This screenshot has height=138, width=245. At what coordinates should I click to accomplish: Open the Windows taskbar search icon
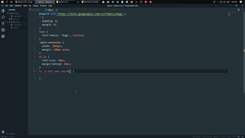pyautogui.click(x=7, y=2)
